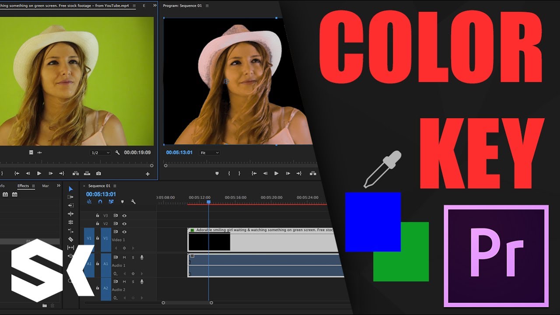Click the timeline timecode 00:05:13:01 field
The height and width of the screenshot is (315, 560).
[101, 194]
